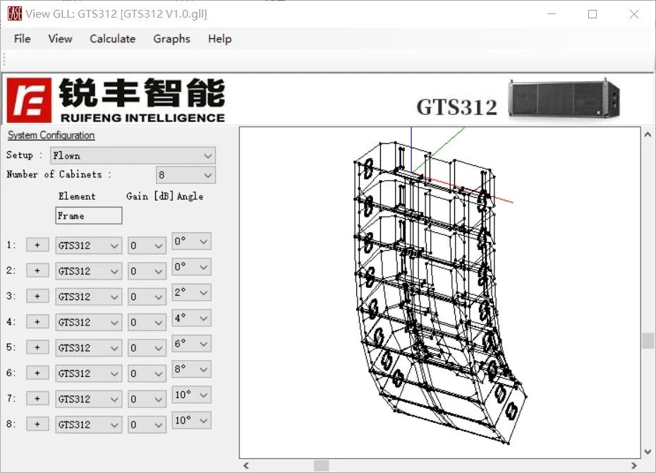Click the scroll left arrow of 3D view

pos(246,465)
